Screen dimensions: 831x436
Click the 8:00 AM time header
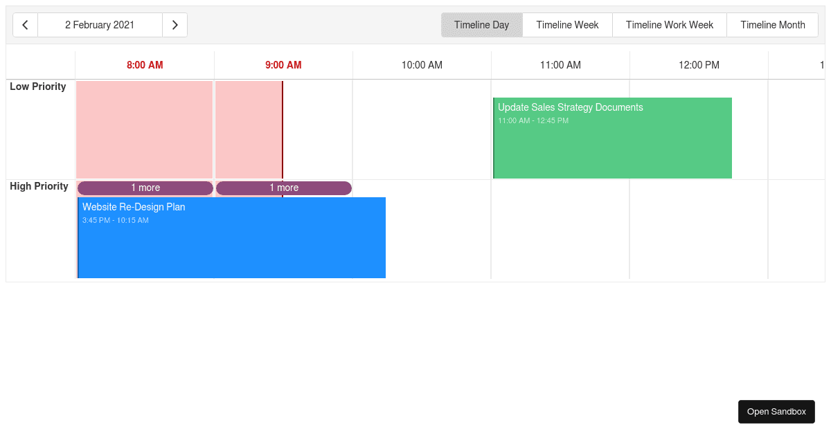pos(145,64)
